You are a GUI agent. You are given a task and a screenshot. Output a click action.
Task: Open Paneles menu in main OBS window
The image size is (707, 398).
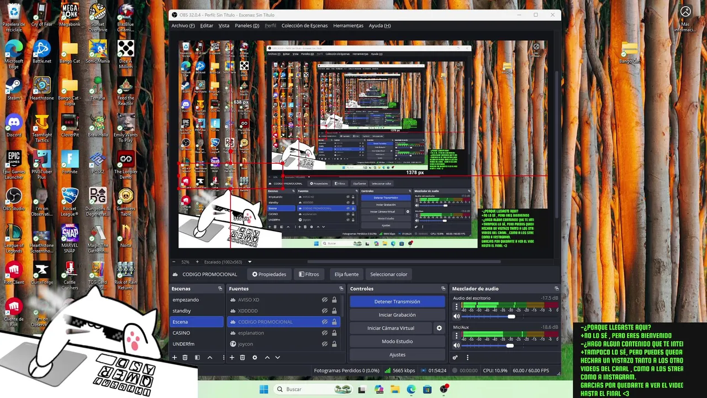tap(247, 25)
